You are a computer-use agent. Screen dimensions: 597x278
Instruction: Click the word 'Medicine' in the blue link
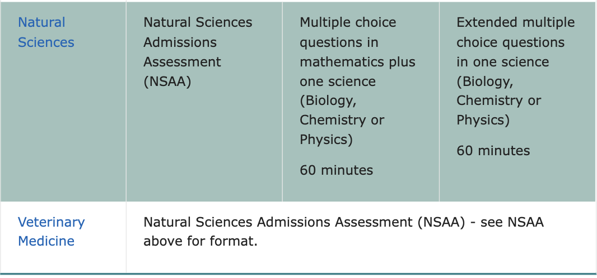coord(46,241)
